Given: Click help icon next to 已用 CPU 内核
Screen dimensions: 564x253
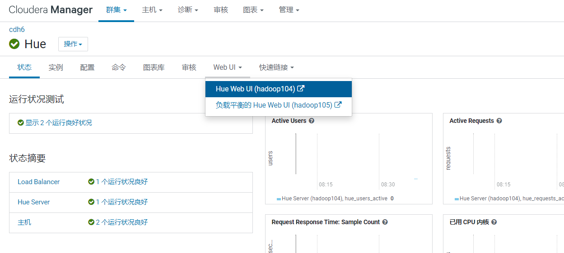Looking at the screenshot, I should tap(494, 222).
